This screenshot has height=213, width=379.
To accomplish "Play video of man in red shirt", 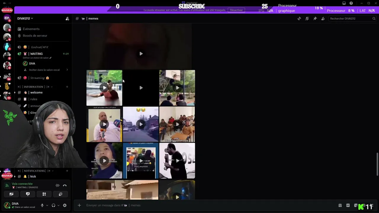I will coord(104,88).
